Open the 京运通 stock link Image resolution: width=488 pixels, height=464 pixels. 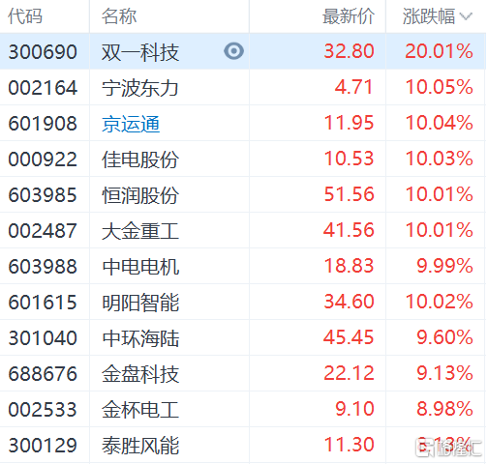[x=131, y=124]
